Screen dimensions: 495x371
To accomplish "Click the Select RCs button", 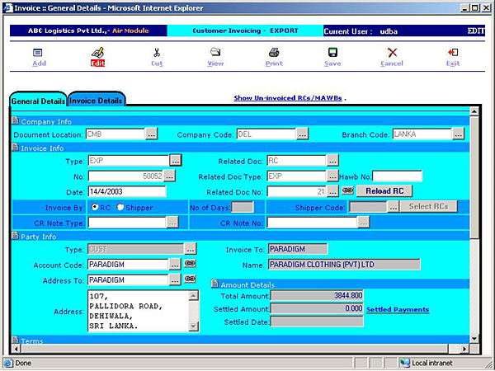I will pyautogui.click(x=428, y=207).
